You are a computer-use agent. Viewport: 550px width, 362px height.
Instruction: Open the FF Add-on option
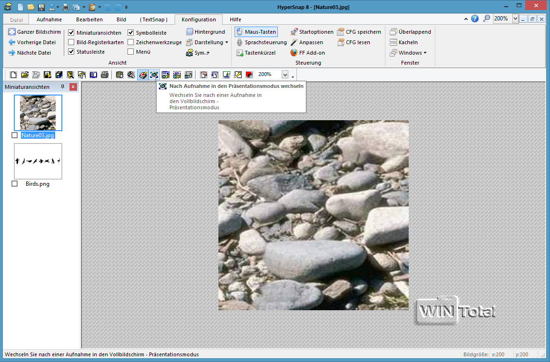pyautogui.click(x=307, y=53)
